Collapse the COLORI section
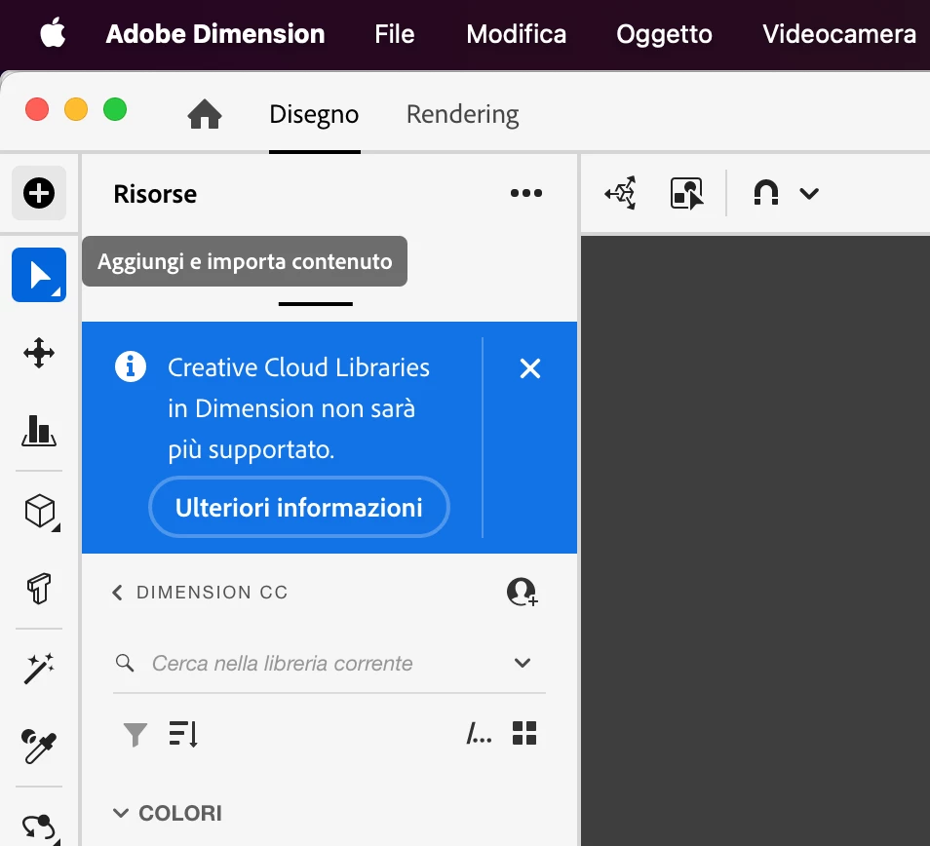930x846 pixels. click(121, 813)
